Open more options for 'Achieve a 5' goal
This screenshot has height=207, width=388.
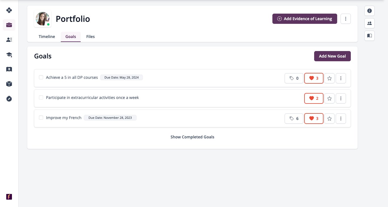point(341,78)
